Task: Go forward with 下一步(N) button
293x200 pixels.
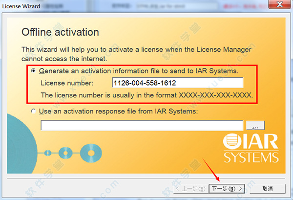Action: pos(227,189)
